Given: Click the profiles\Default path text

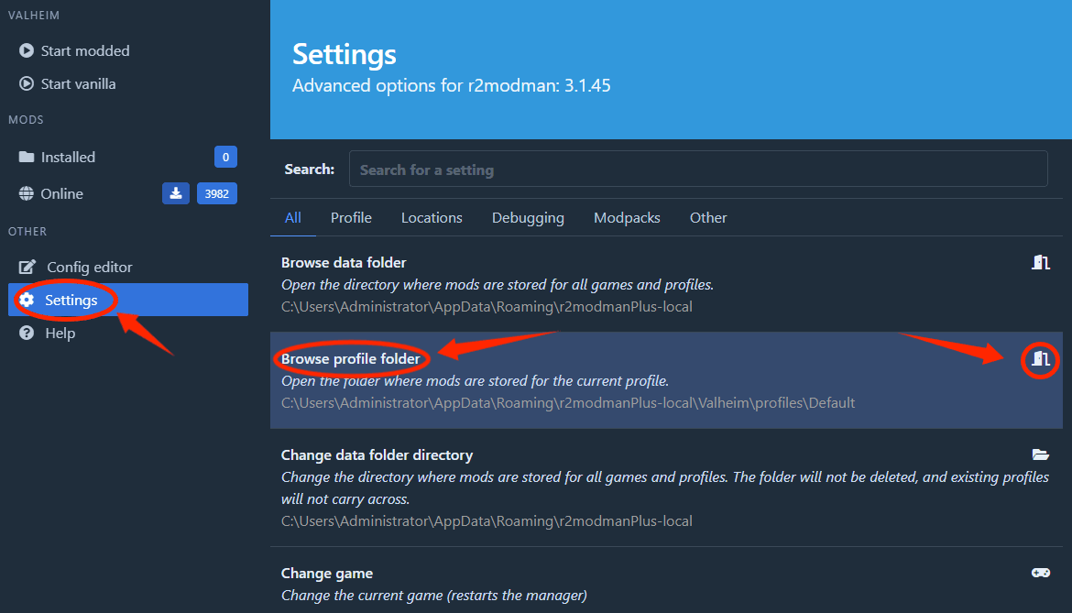Looking at the screenshot, I should click(568, 402).
